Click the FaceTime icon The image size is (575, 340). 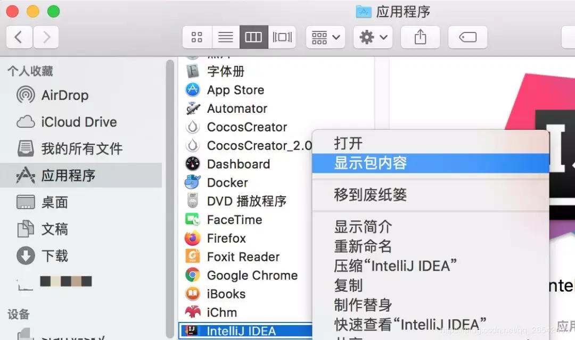pyautogui.click(x=192, y=219)
